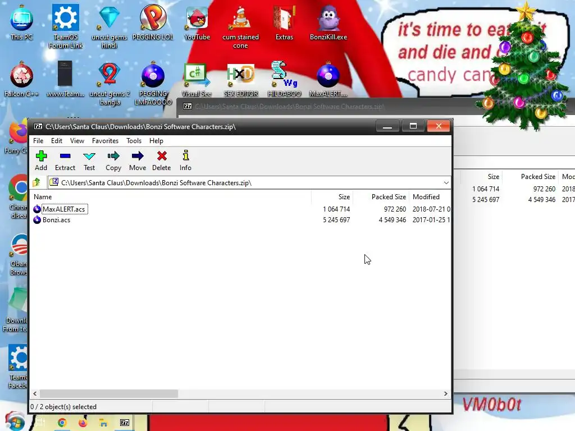Select the YouTube Angry Birds icon

197,22
